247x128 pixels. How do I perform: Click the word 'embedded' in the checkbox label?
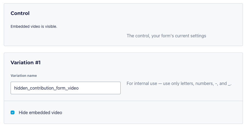tap(38, 112)
